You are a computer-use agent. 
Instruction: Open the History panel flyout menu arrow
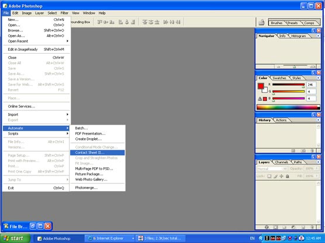[x=318, y=120]
